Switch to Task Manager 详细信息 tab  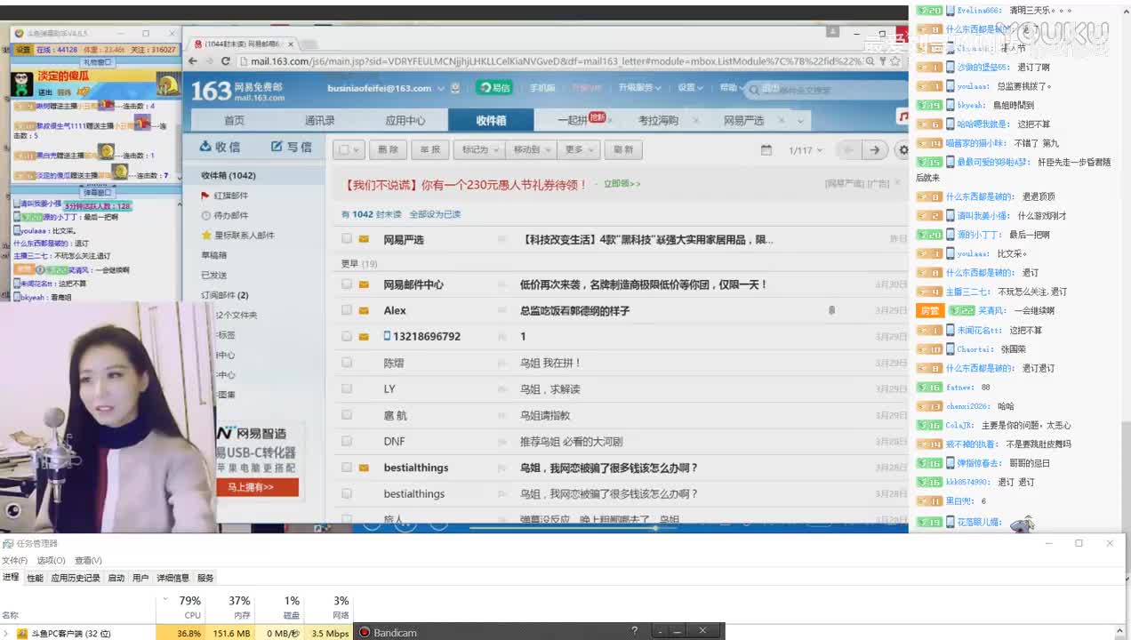172,578
